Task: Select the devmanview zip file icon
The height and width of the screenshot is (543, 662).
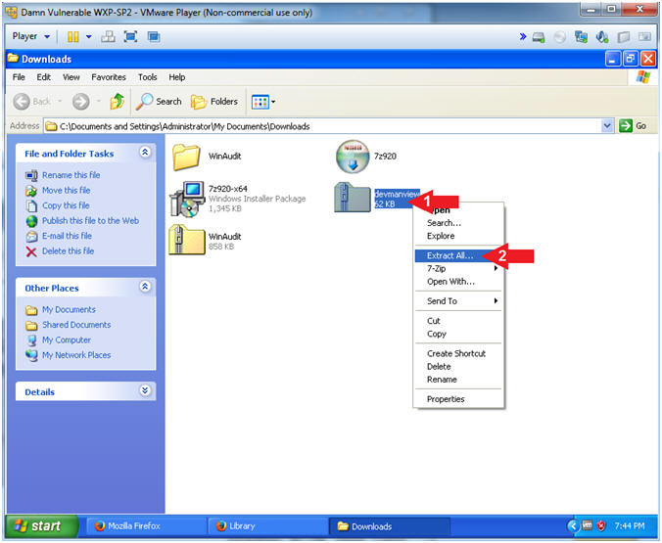Action: tap(353, 197)
